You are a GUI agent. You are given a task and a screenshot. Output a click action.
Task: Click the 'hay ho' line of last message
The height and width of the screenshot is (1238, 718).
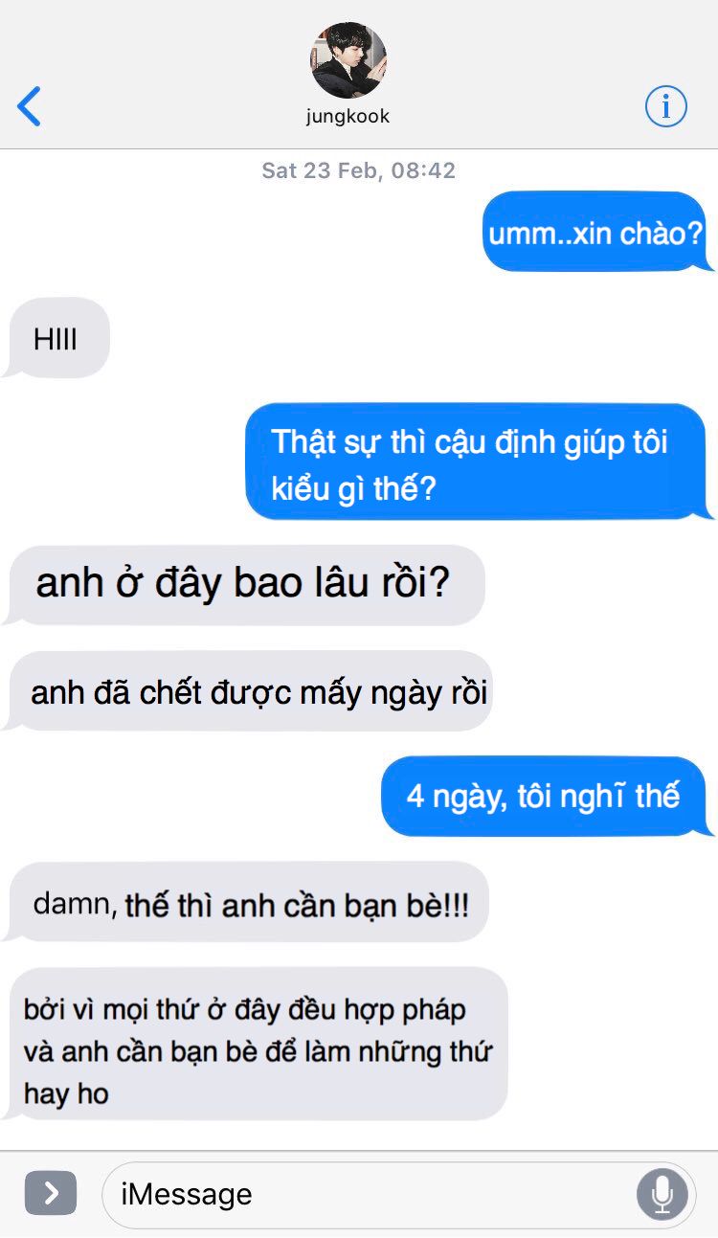pos(66,1093)
